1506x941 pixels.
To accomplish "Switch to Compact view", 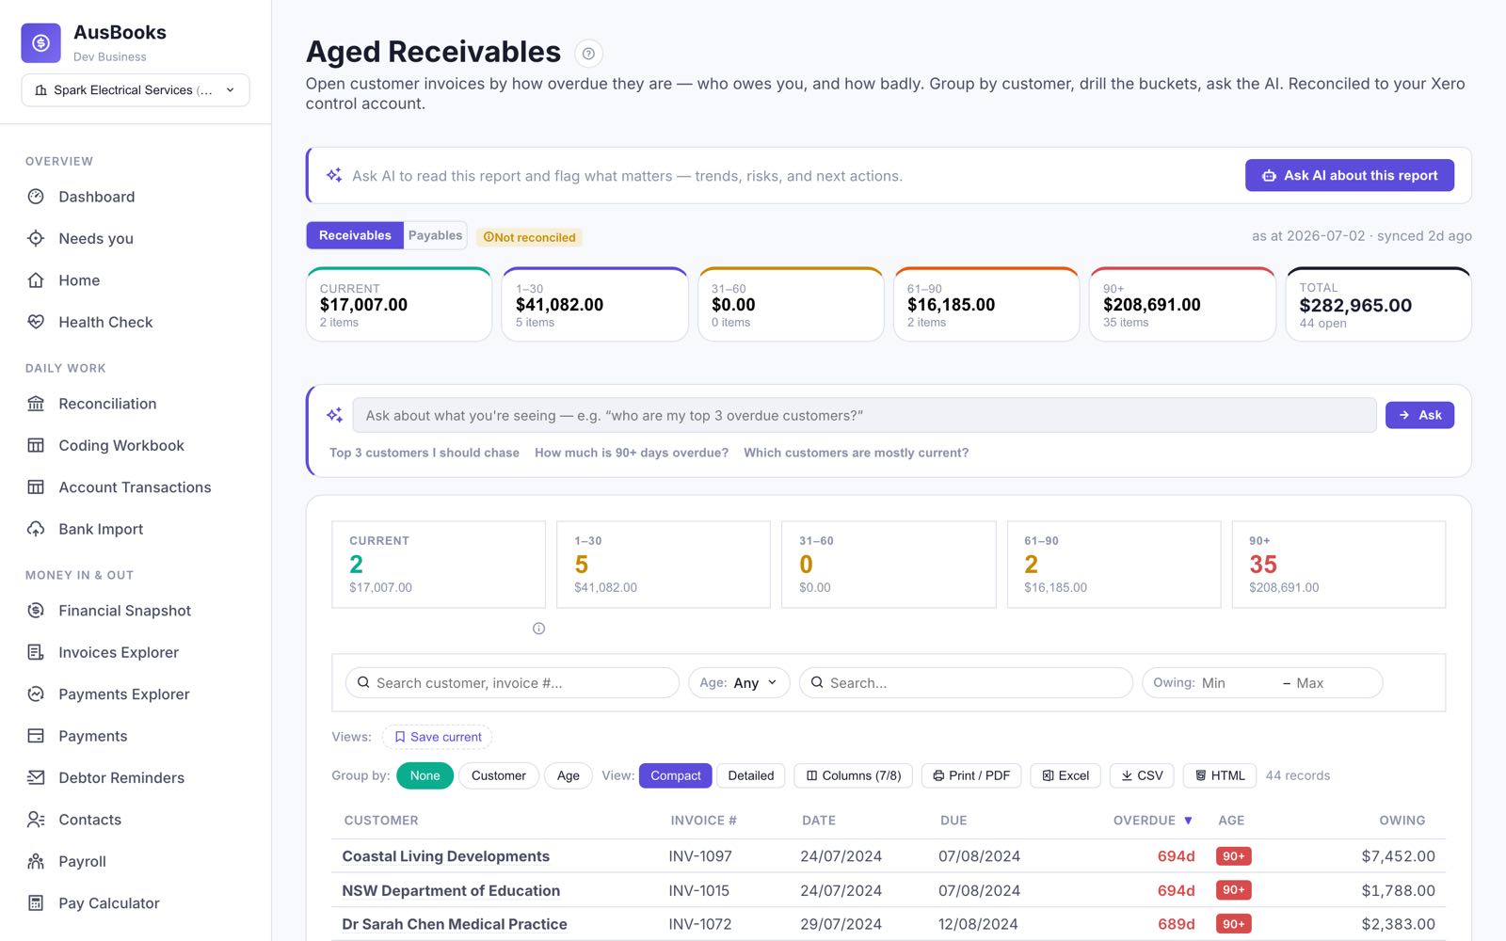I will [x=675, y=775].
